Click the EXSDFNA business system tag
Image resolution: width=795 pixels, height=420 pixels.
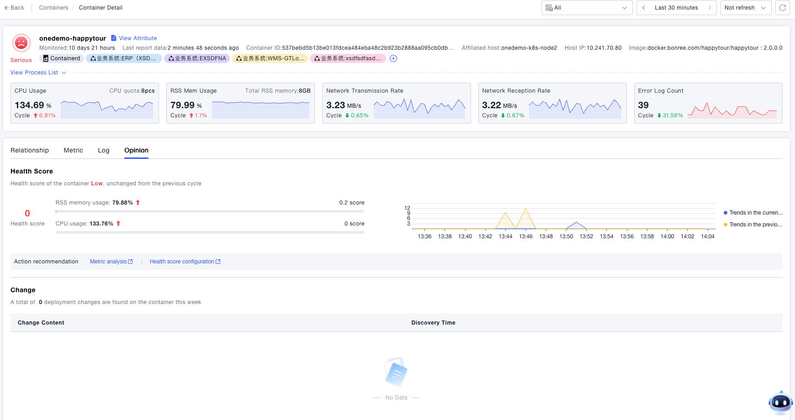point(197,58)
